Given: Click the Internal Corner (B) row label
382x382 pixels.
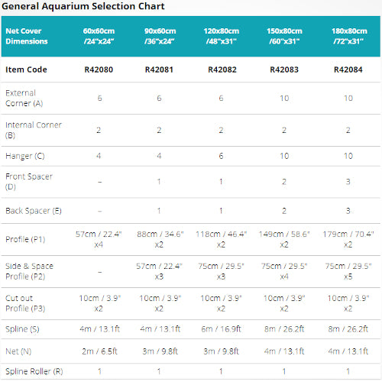Looking at the screenshot, I should (34, 130).
